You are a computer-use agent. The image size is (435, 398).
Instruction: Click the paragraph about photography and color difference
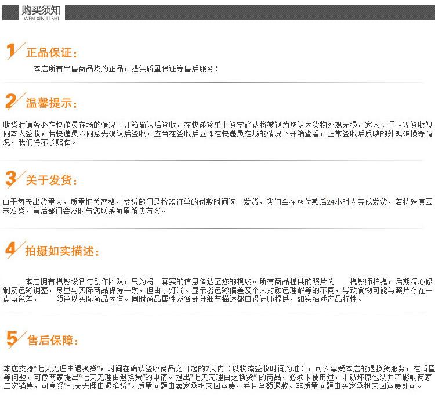tap(217, 290)
